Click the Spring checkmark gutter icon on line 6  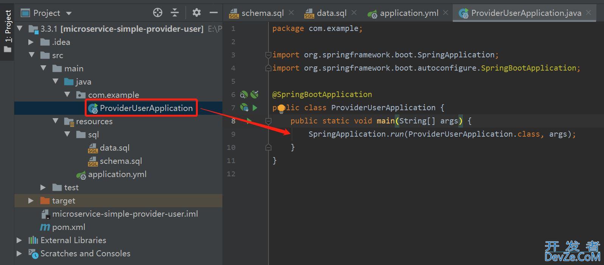[255, 94]
